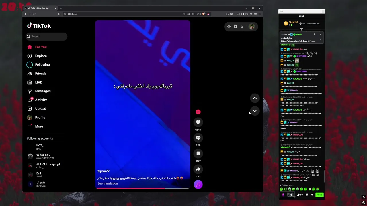Click the browser back arrow

click(26, 14)
